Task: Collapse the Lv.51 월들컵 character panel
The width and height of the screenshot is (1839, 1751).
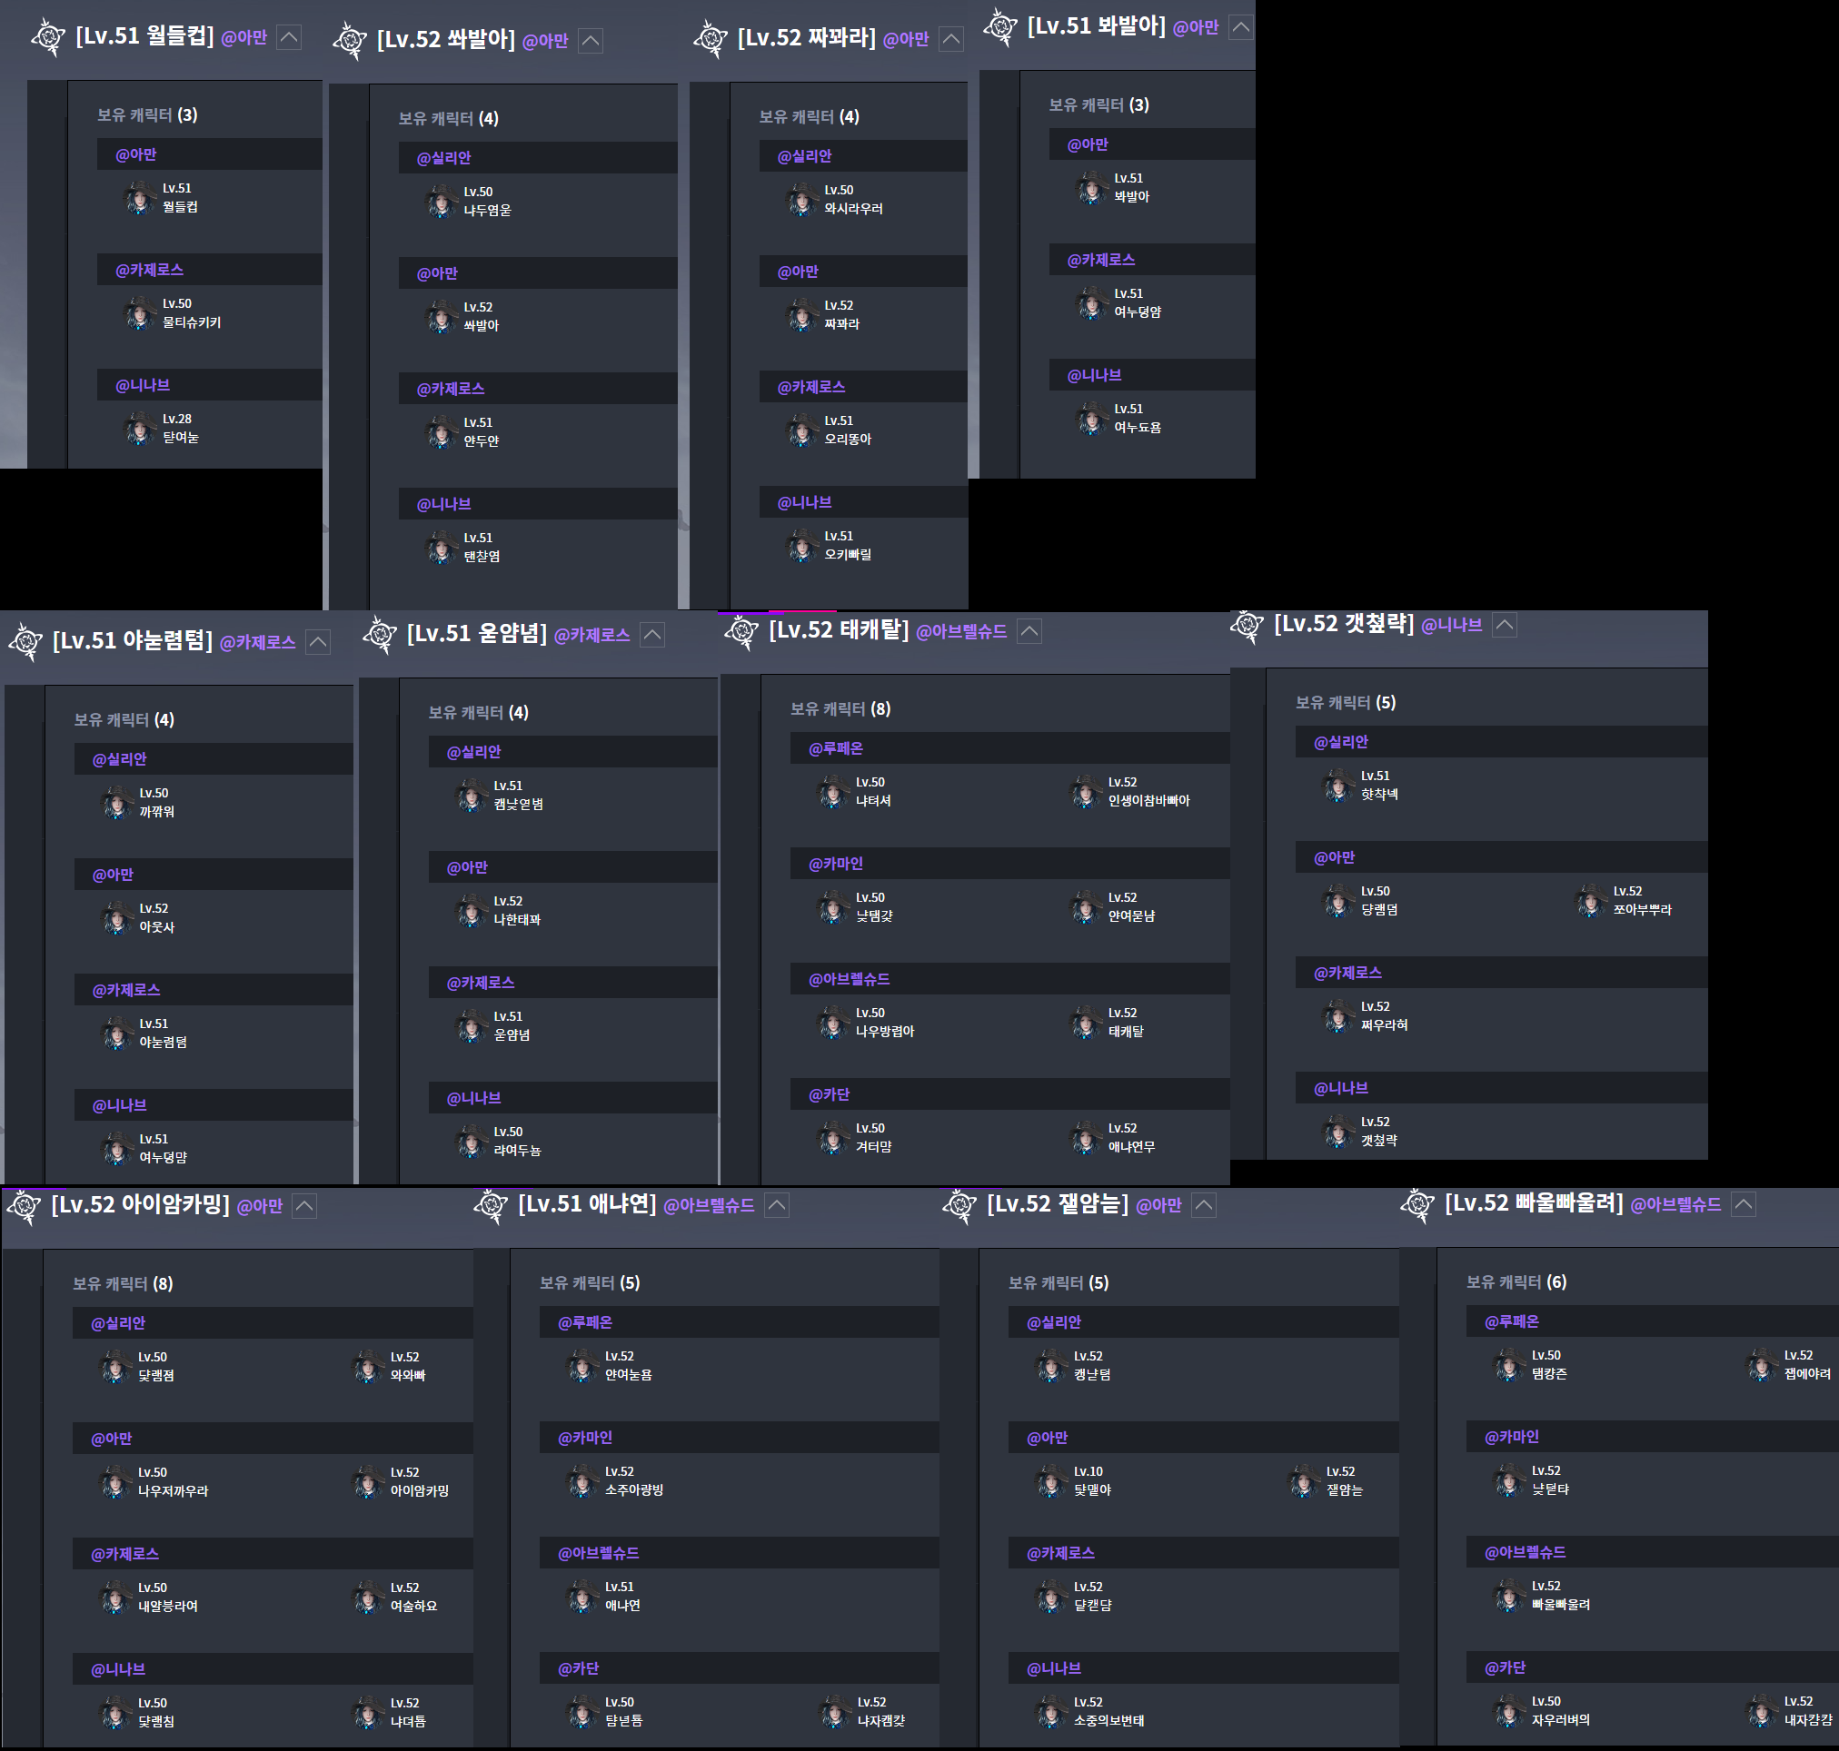Action: (x=290, y=37)
